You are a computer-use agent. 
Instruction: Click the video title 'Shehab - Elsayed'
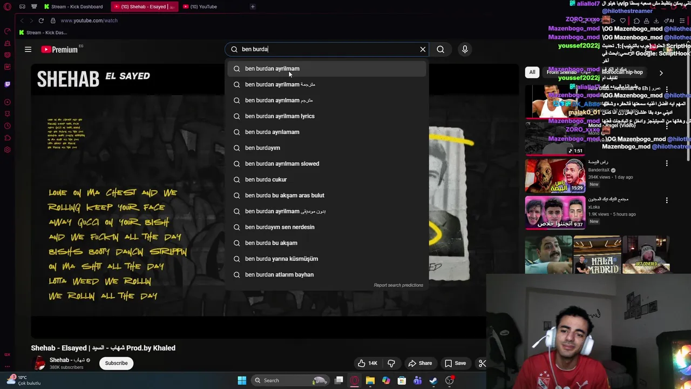pyautogui.click(x=103, y=348)
